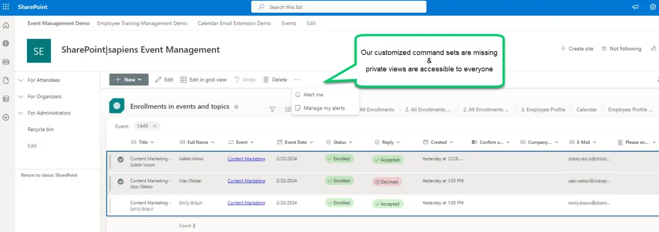Open the lists icon in left rail
This screenshot has height=232, width=659.
pos(6,99)
